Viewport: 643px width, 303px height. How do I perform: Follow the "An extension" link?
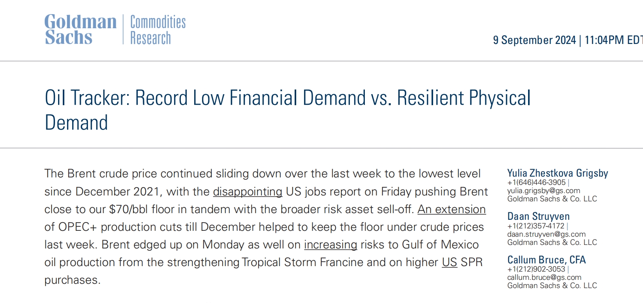pos(451,209)
